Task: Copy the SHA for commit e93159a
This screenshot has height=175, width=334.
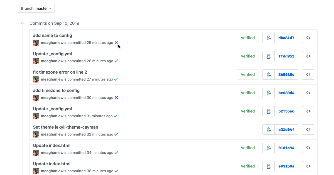Action: click(268, 166)
